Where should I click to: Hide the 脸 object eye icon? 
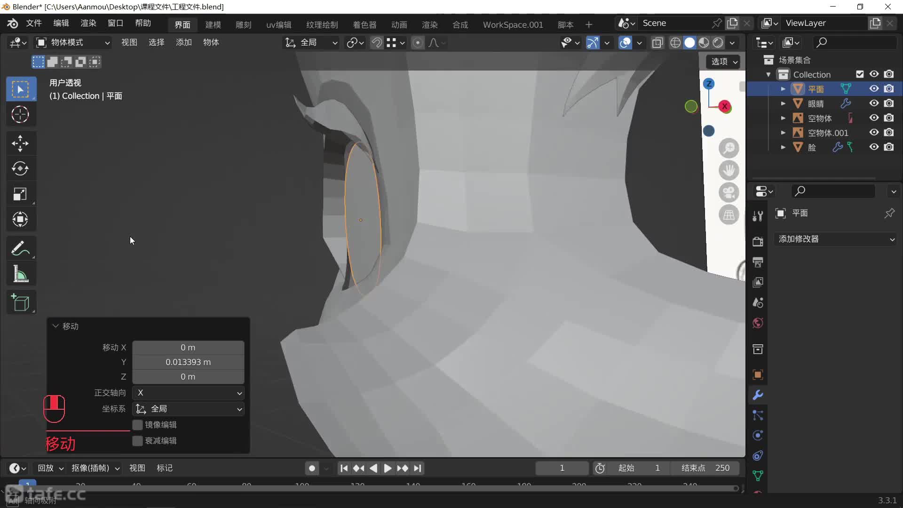tap(874, 147)
